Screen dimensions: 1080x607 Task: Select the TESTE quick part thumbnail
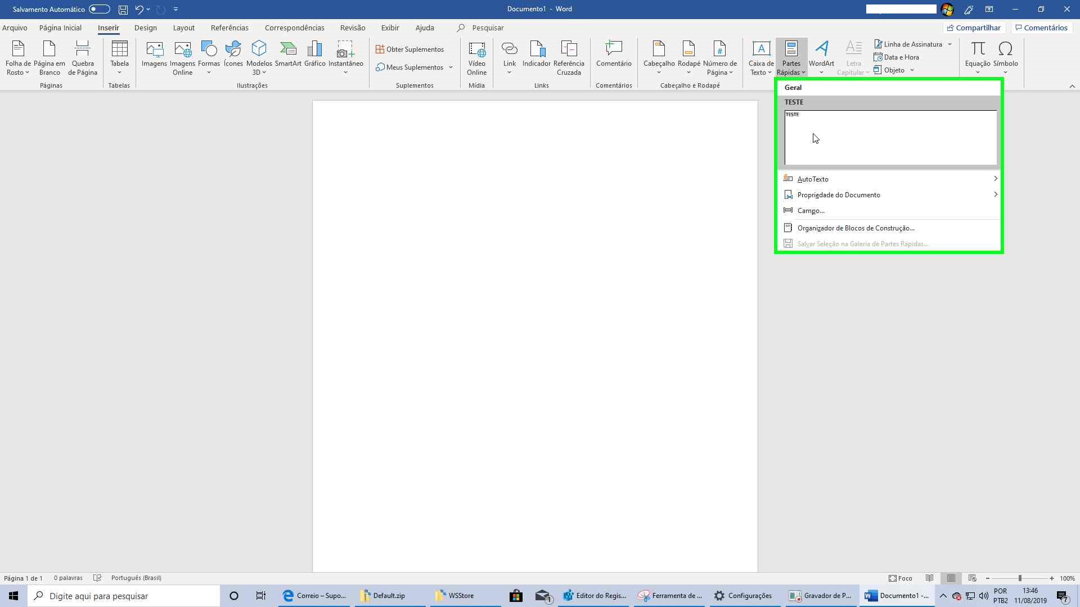[x=890, y=137]
